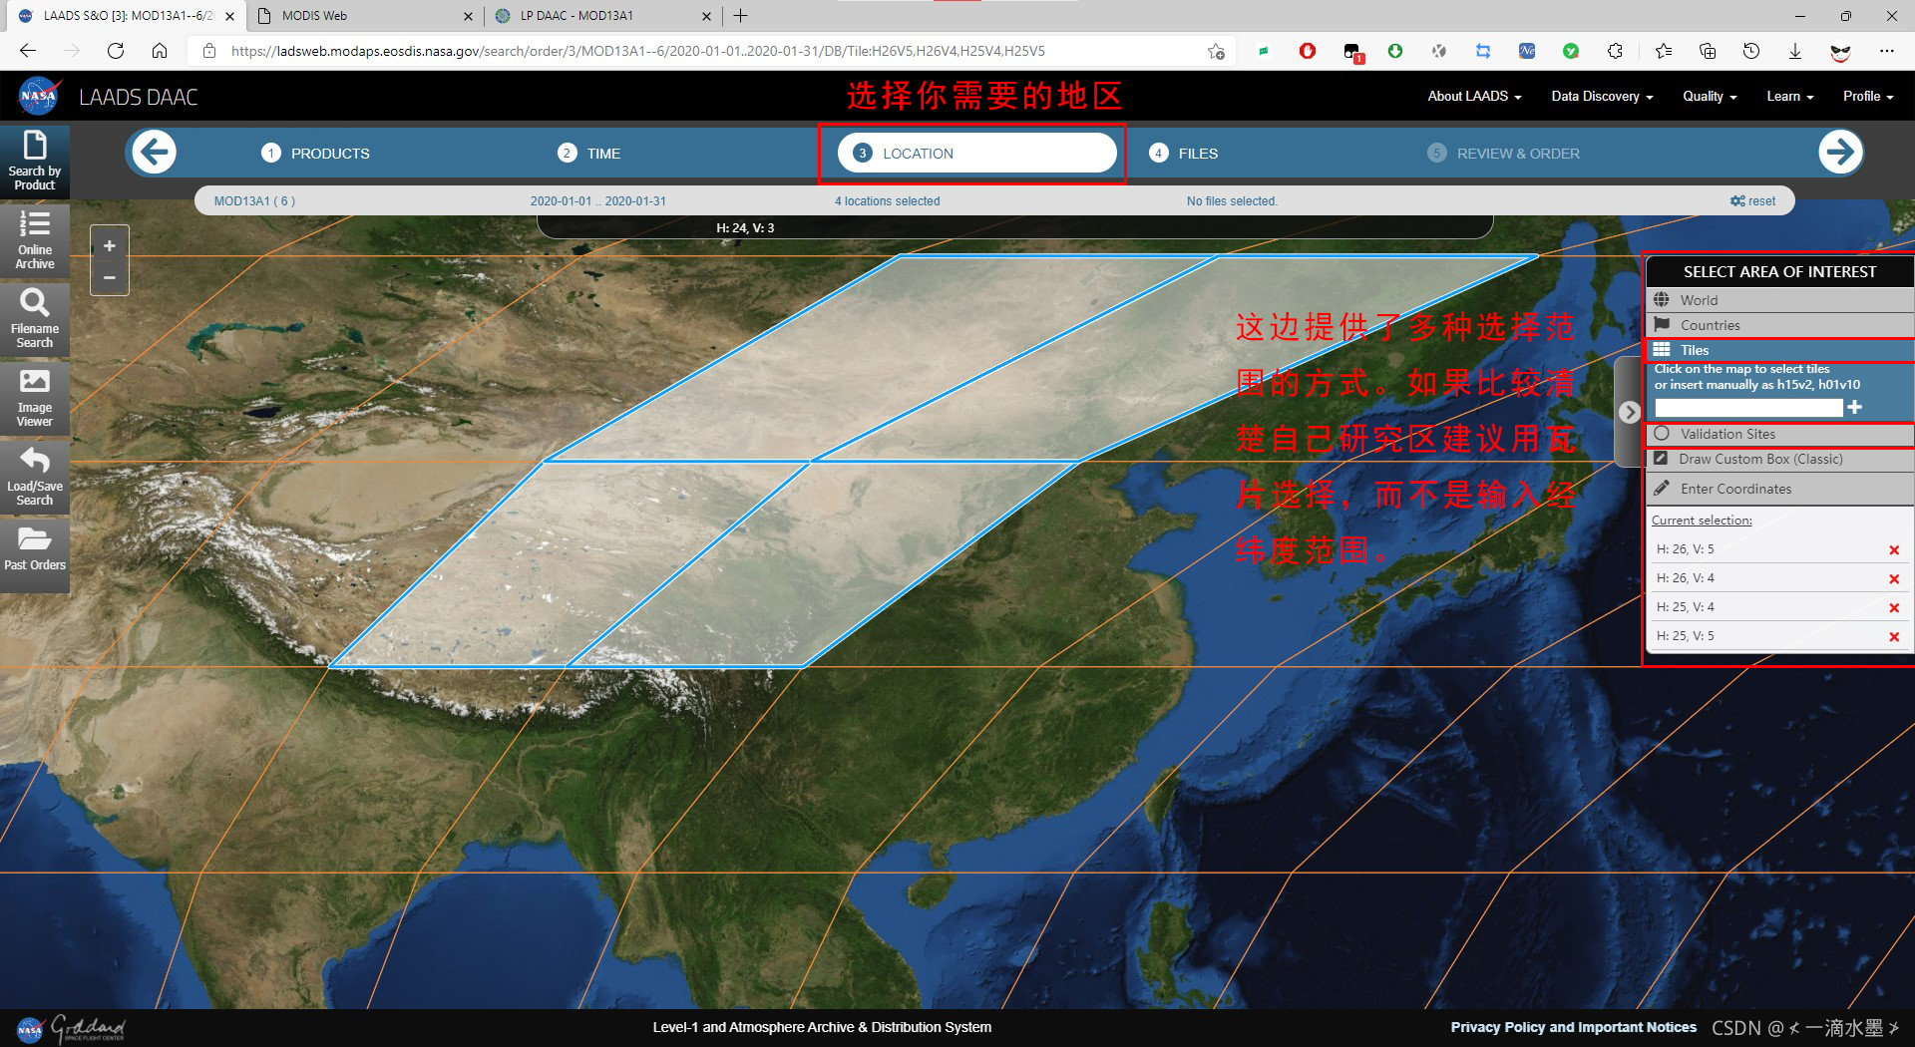Go to browser home page
Viewport: 1915px width, 1047px height.
[160, 51]
